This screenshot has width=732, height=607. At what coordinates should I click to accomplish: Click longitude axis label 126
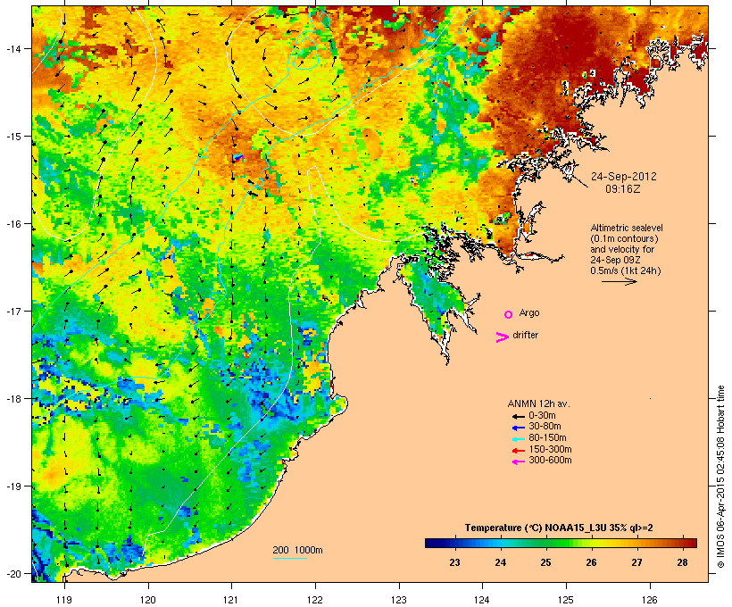649,600
